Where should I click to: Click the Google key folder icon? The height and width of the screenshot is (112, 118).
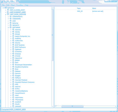(x=13, y=75)
